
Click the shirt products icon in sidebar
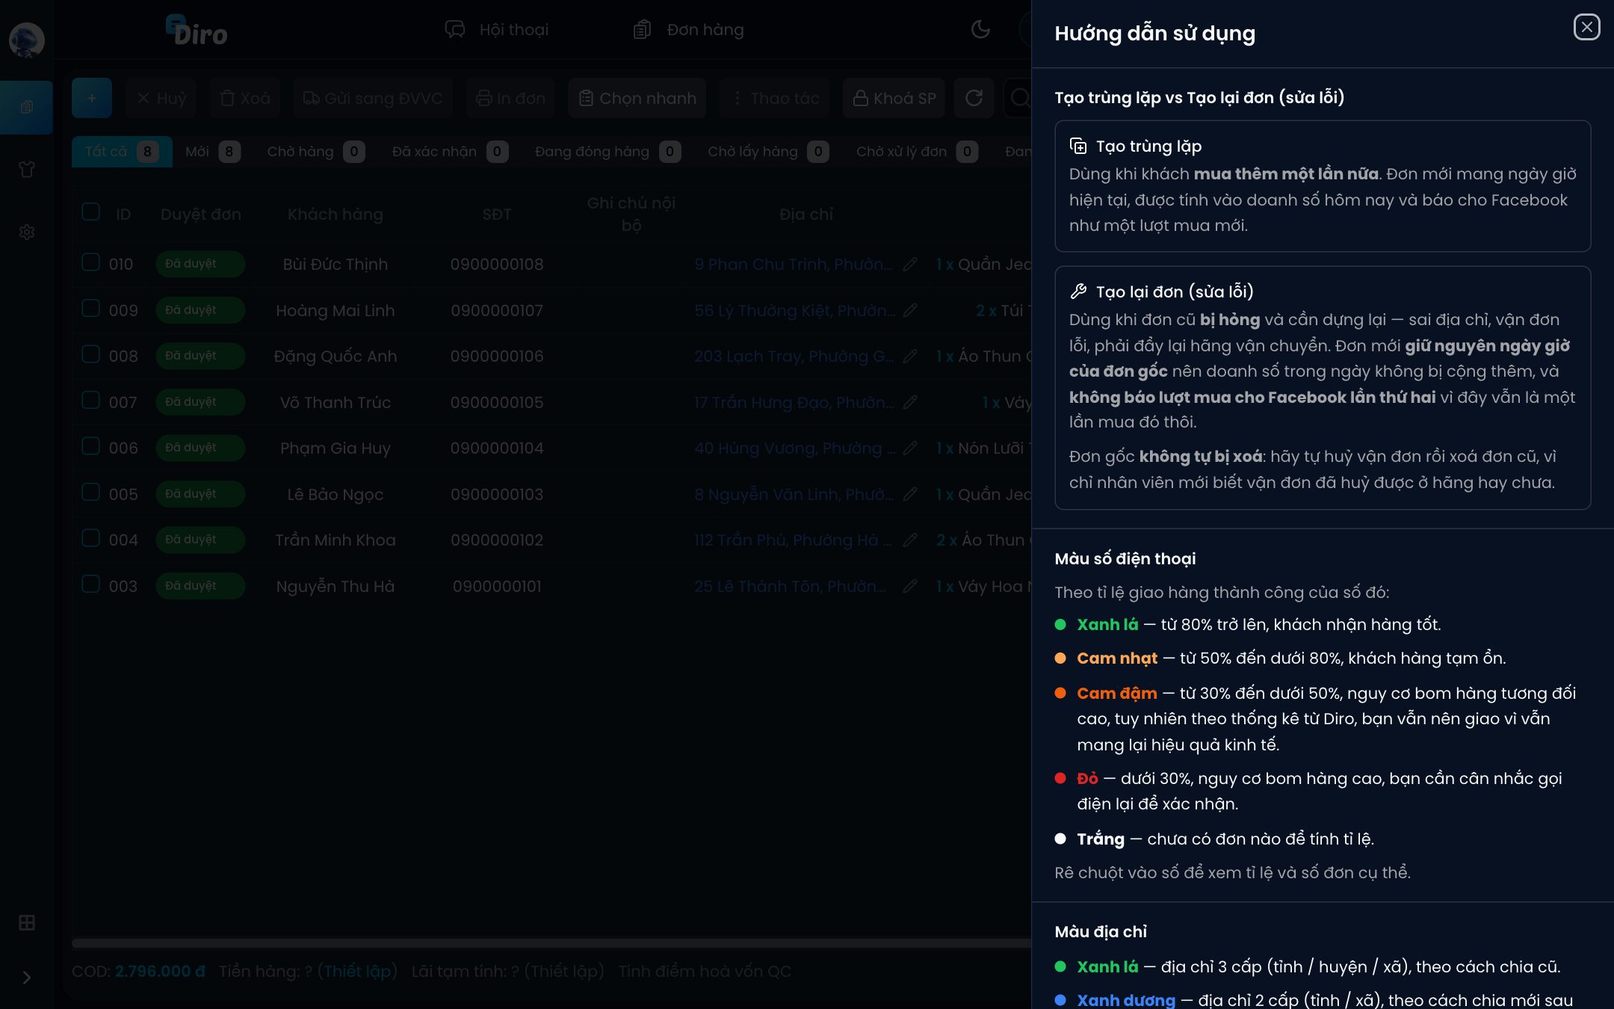(x=27, y=170)
